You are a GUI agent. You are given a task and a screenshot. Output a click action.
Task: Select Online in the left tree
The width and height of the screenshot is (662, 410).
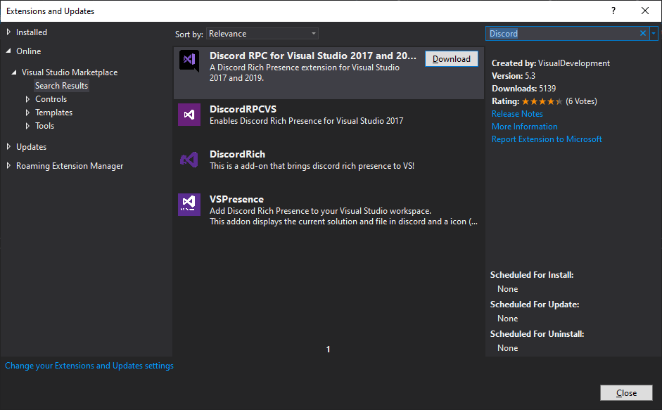coord(29,51)
